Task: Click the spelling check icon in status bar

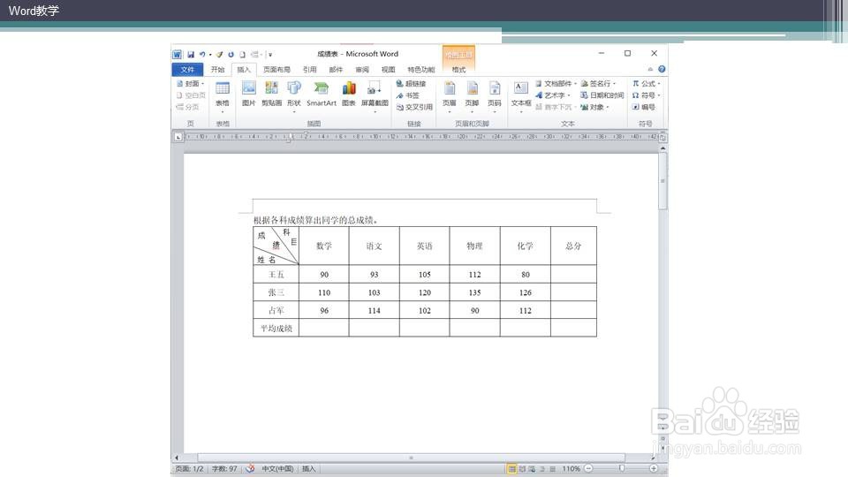Action: (x=250, y=468)
